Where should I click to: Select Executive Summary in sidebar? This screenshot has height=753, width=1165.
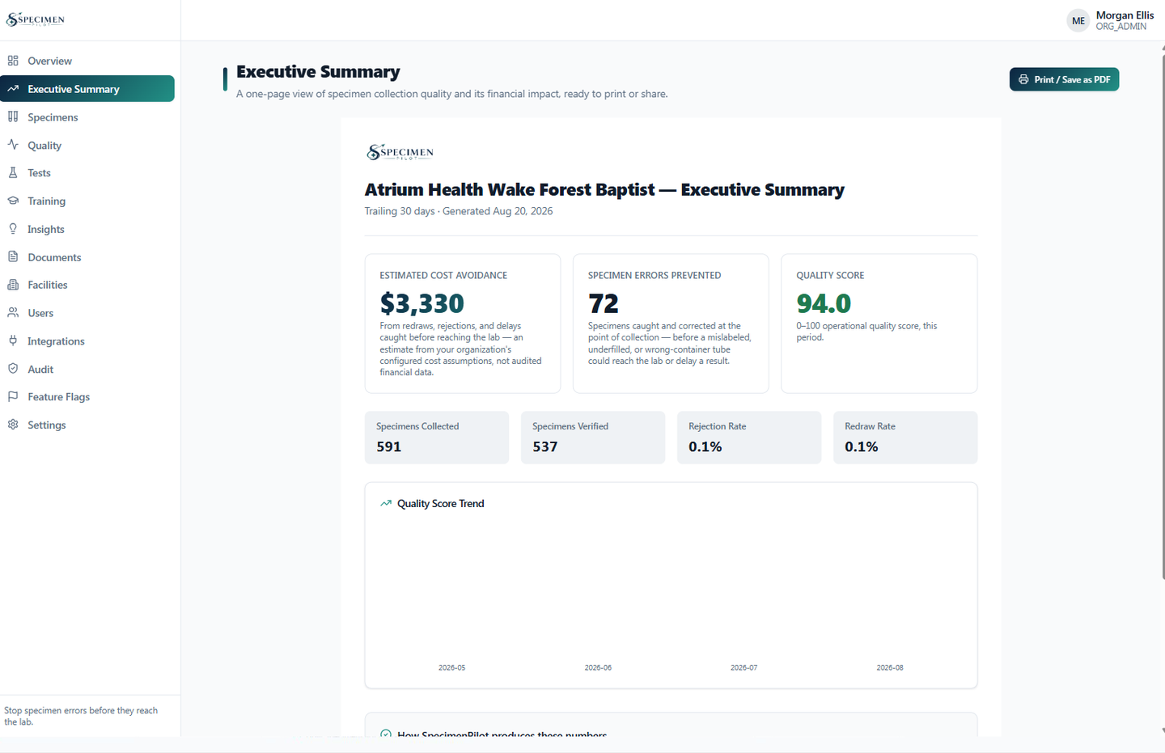click(x=87, y=89)
